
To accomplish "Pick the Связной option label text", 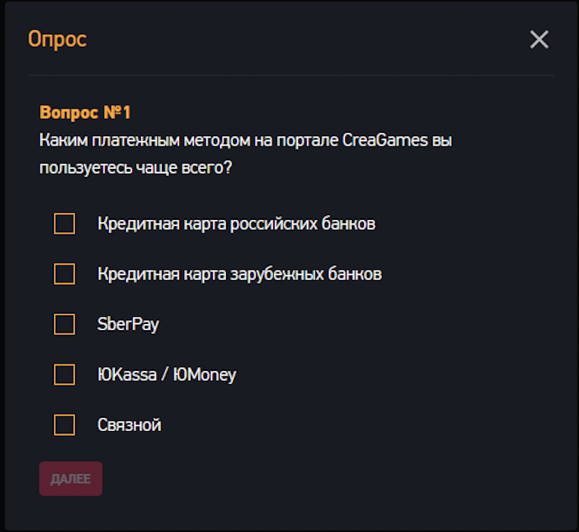I will [129, 425].
